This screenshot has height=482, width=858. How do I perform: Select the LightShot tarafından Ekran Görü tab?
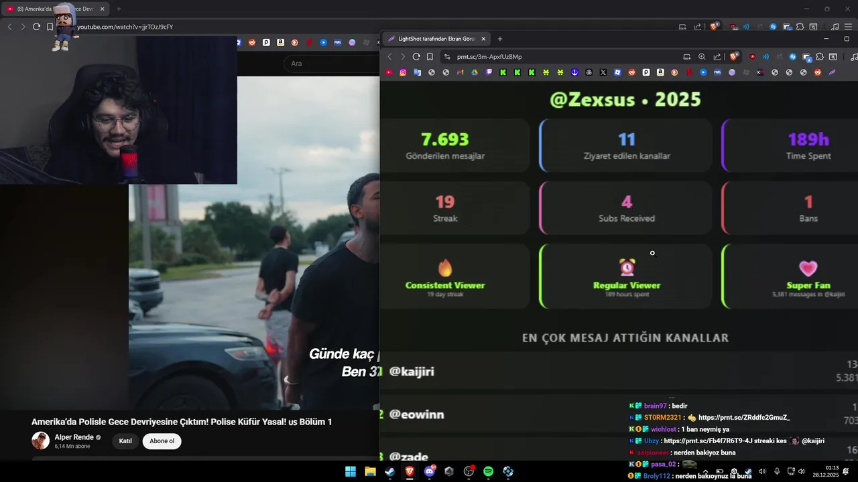pos(436,39)
